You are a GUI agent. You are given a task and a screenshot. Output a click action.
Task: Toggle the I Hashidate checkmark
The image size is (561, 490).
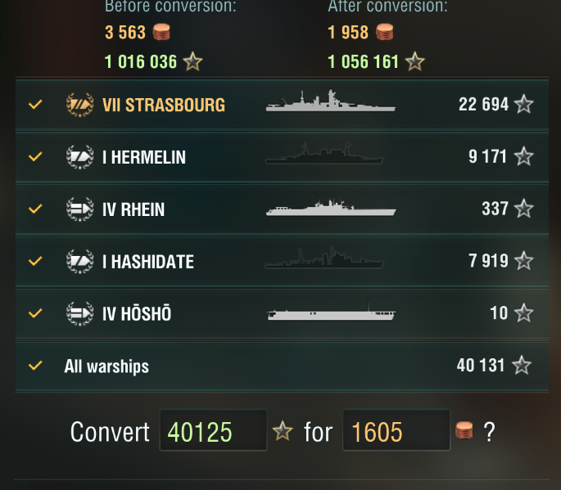pos(35,262)
